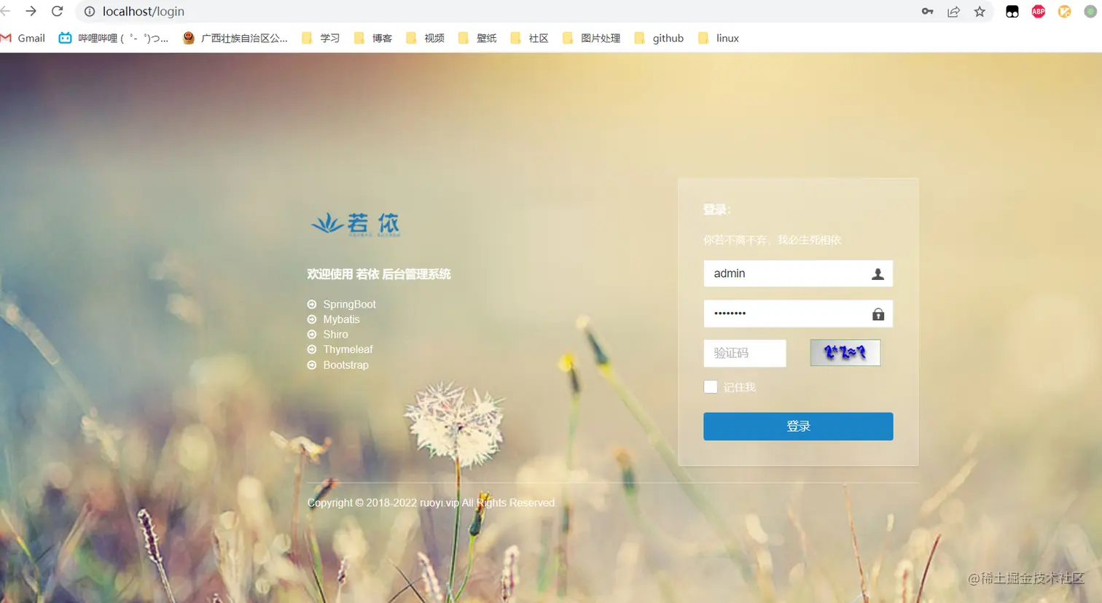1102x603 pixels.
Task: View site info icon beside localhost
Action: [x=90, y=12]
